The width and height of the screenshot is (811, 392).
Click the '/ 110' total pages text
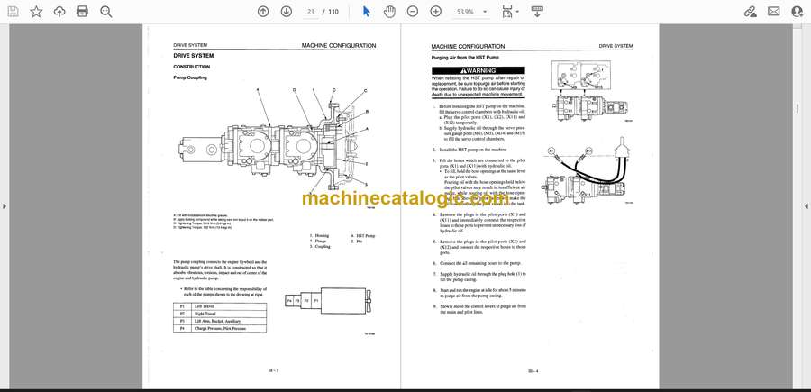tap(330, 12)
